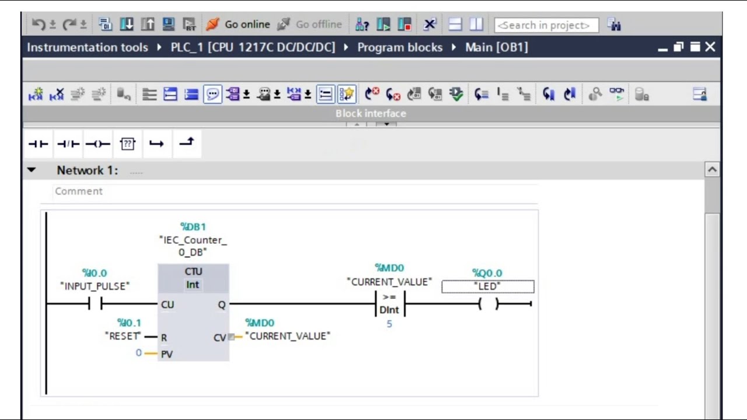Click vertical scrollbar up arrow
This screenshot has width=747, height=420.
(x=712, y=170)
